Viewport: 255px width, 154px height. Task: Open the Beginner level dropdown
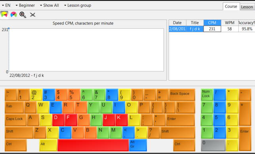pos(25,6)
